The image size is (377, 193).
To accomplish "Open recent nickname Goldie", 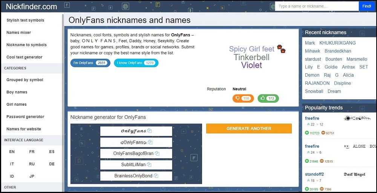I will pyautogui.click(x=331, y=67).
